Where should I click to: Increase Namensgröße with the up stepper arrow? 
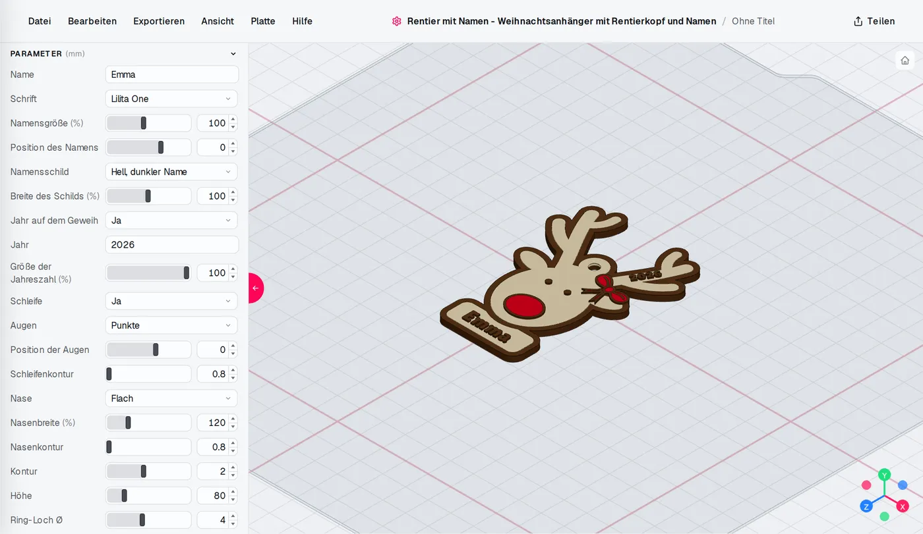[x=233, y=120]
